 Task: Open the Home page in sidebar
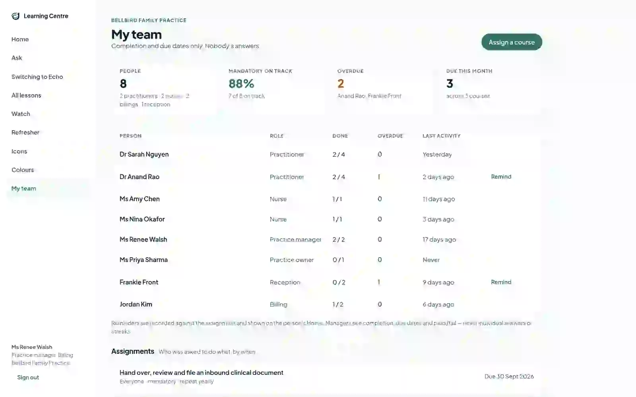tap(20, 39)
